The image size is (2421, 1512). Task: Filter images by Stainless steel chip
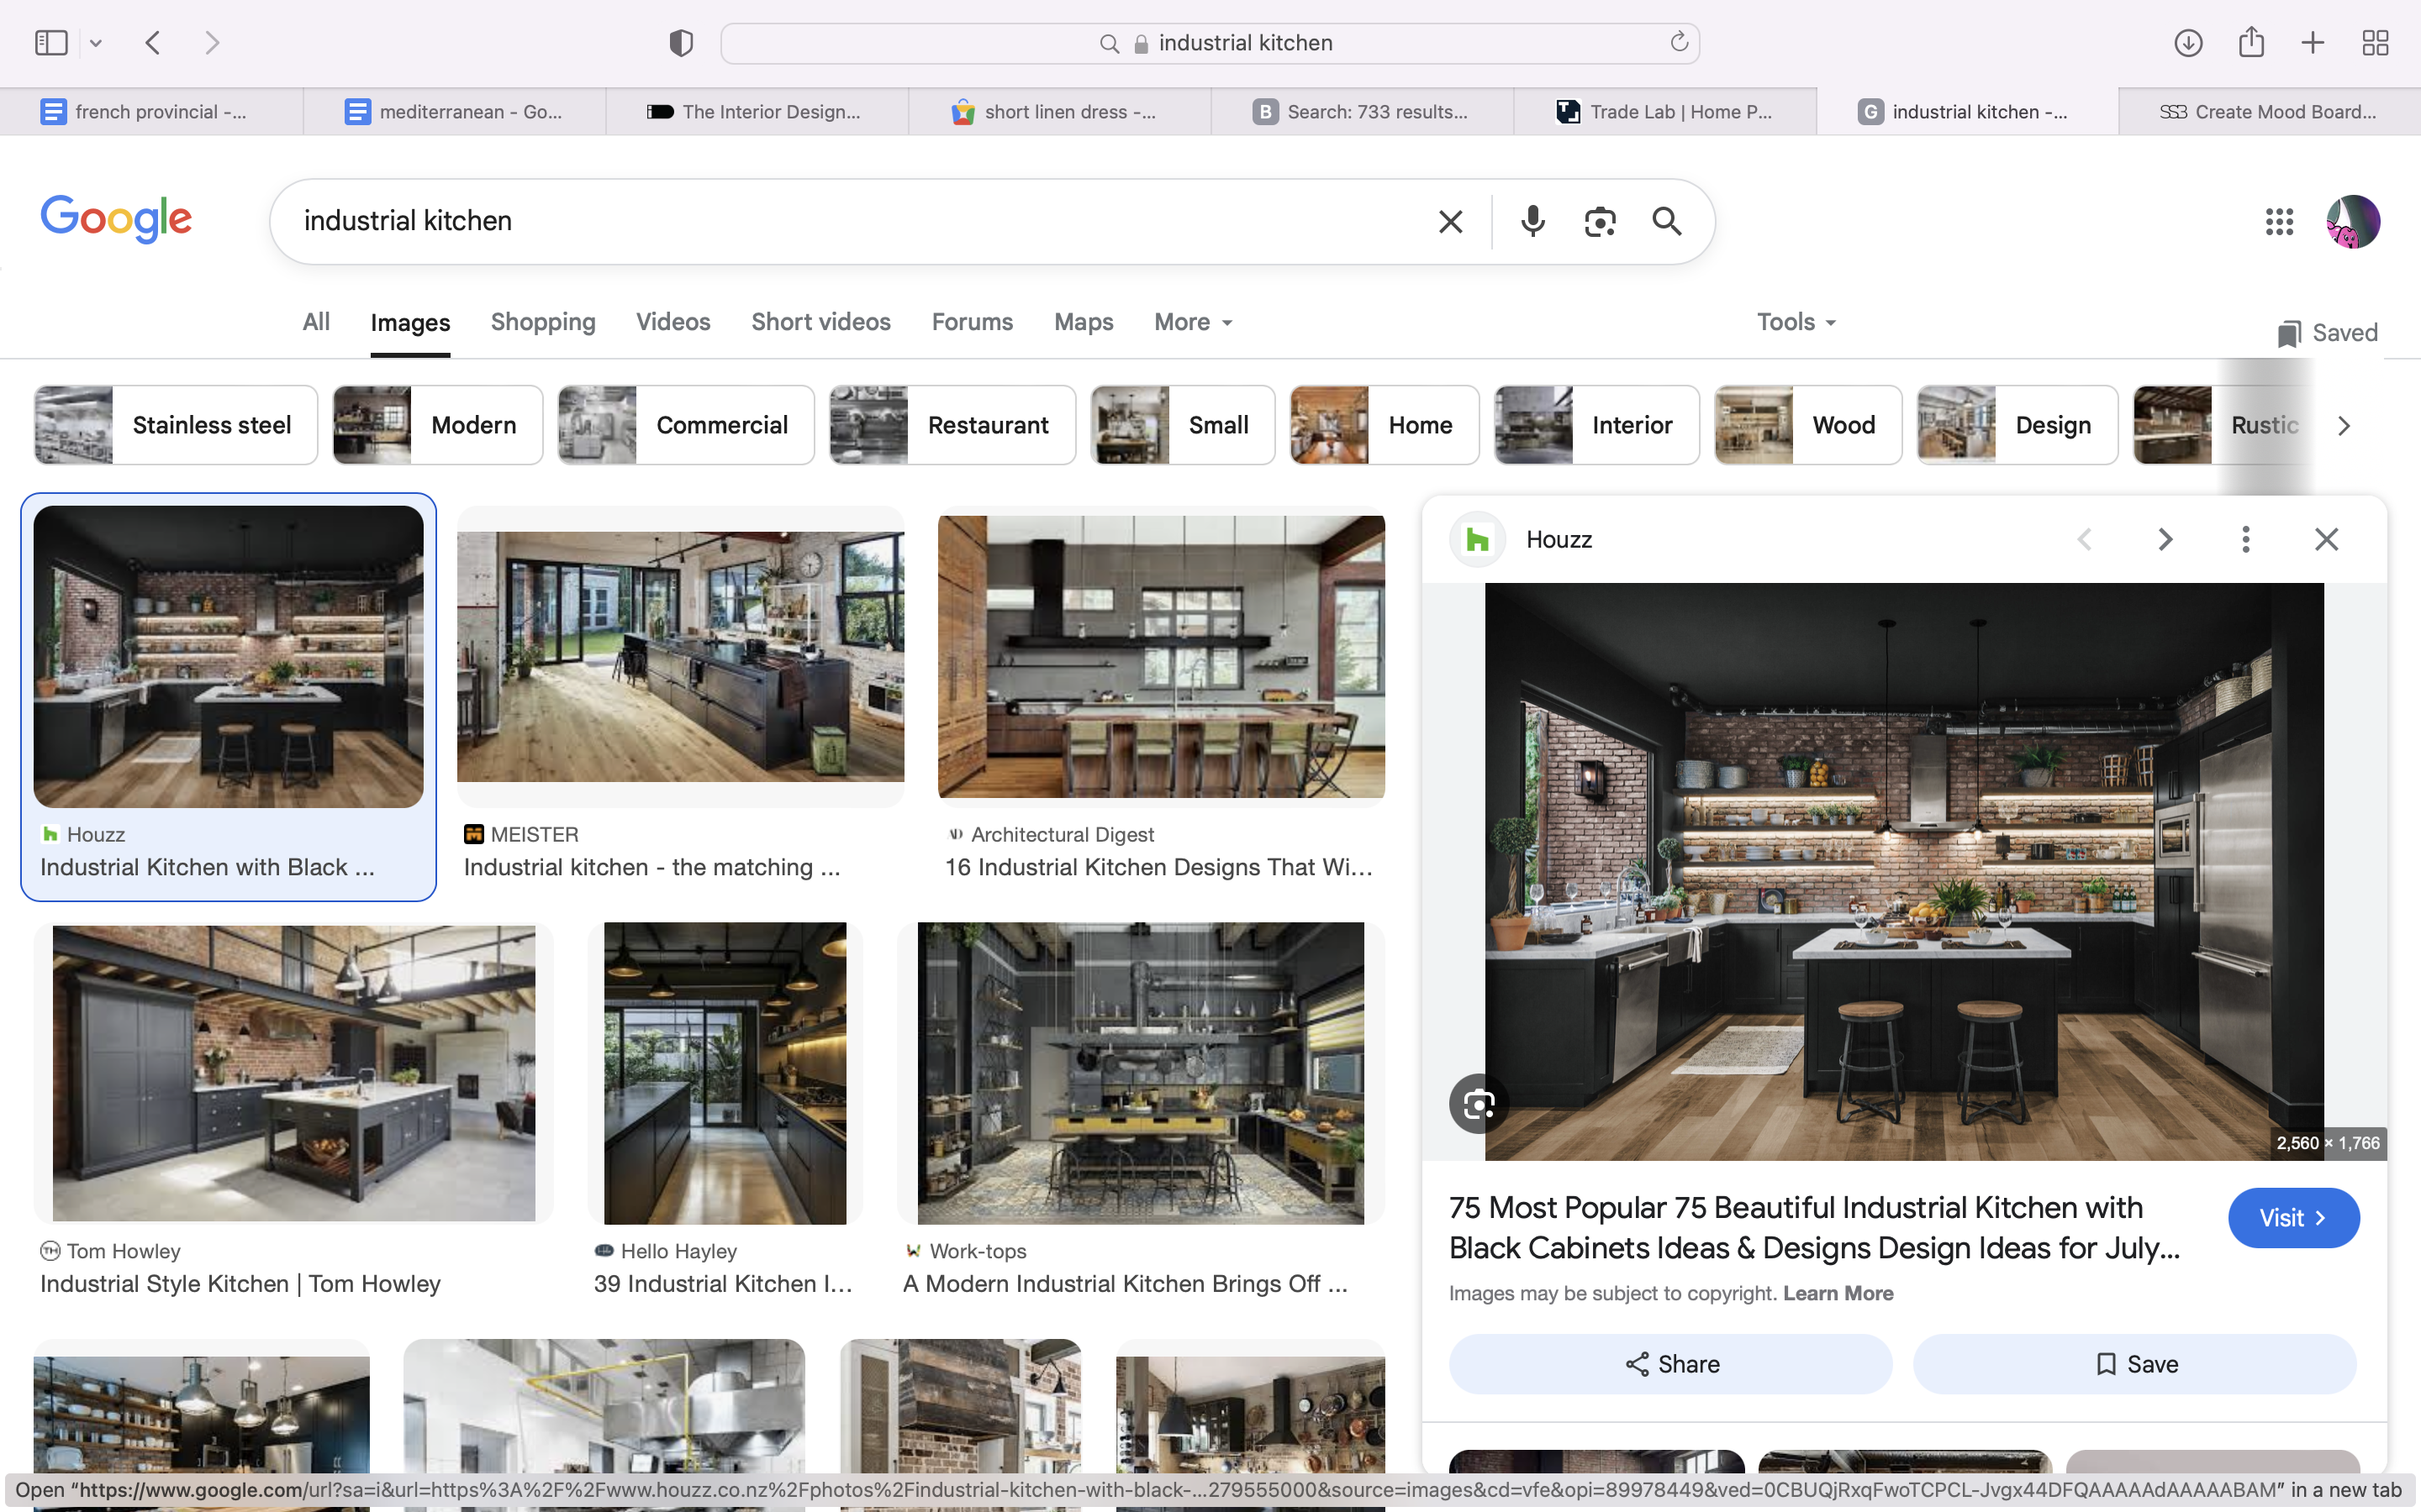(x=176, y=425)
